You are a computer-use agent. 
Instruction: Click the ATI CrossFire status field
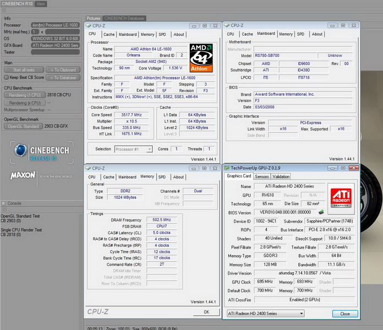(x=305, y=300)
